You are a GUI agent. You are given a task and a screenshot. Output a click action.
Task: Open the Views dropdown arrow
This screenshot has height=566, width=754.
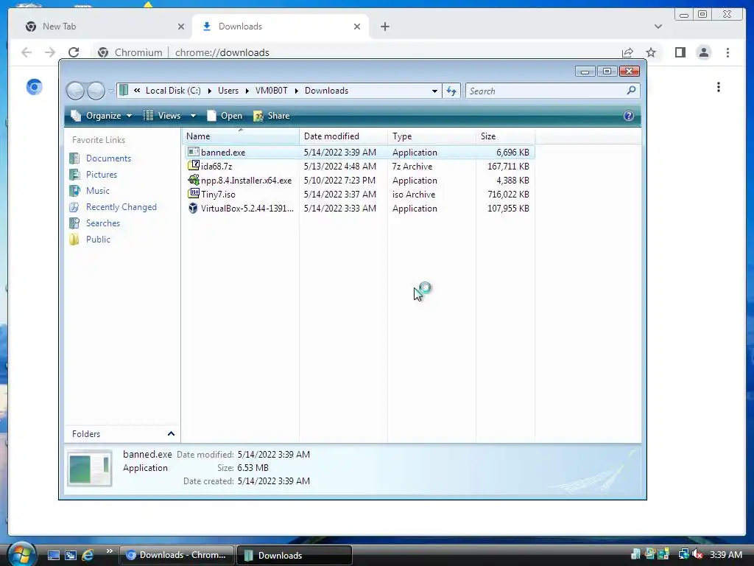pos(193,116)
